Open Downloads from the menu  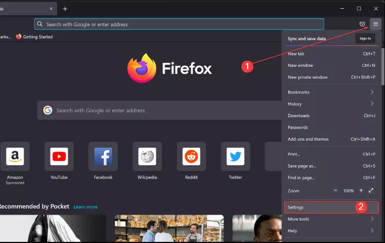point(331,115)
